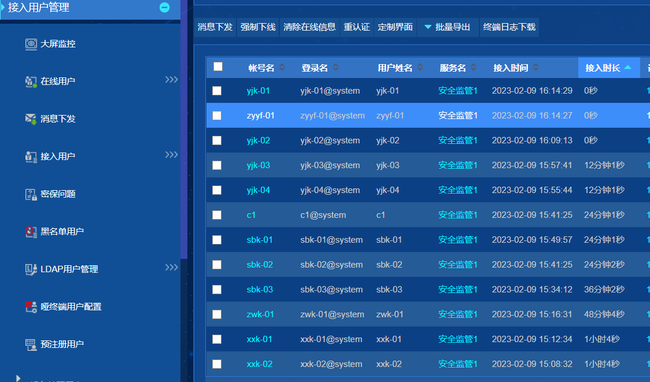The image size is (650, 382).
Task: Click the 强制下线 button
Action: 258,27
